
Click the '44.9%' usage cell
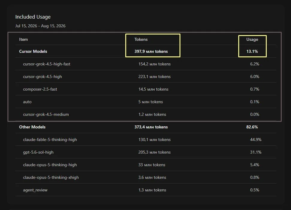[x=256, y=139]
